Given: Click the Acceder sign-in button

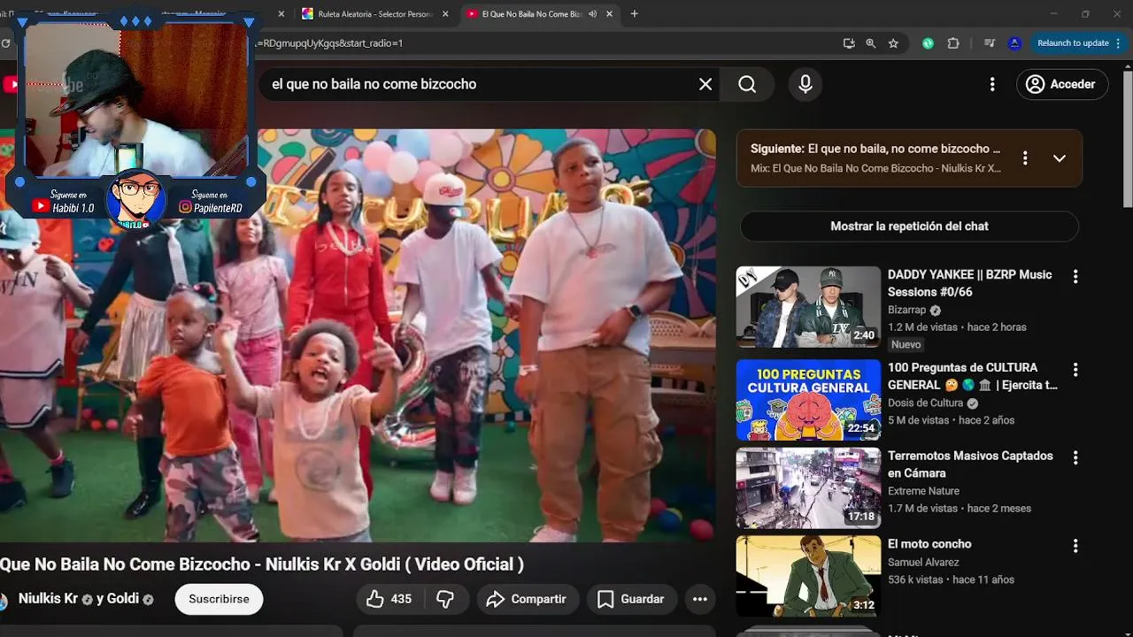Looking at the screenshot, I should tap(1062, 84).
